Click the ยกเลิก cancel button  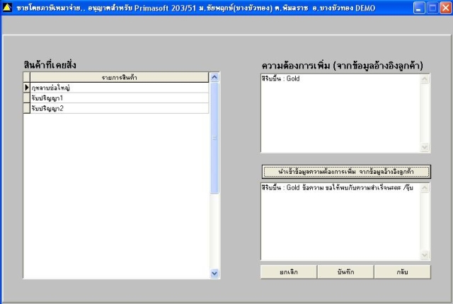289,272
